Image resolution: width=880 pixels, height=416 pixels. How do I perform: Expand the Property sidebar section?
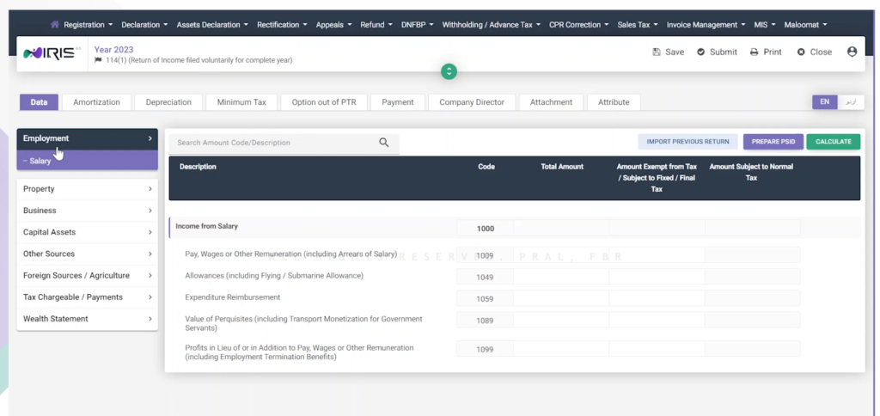pyautogui.click(x=87, y=189)
